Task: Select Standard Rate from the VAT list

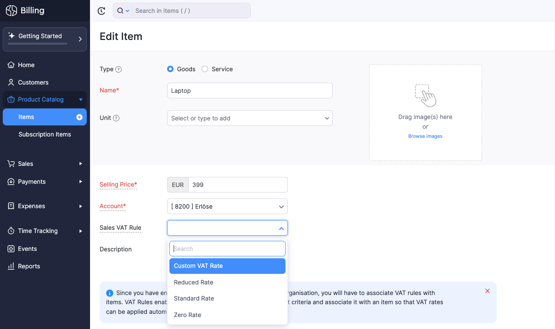Action: click(x=194, y=298)
